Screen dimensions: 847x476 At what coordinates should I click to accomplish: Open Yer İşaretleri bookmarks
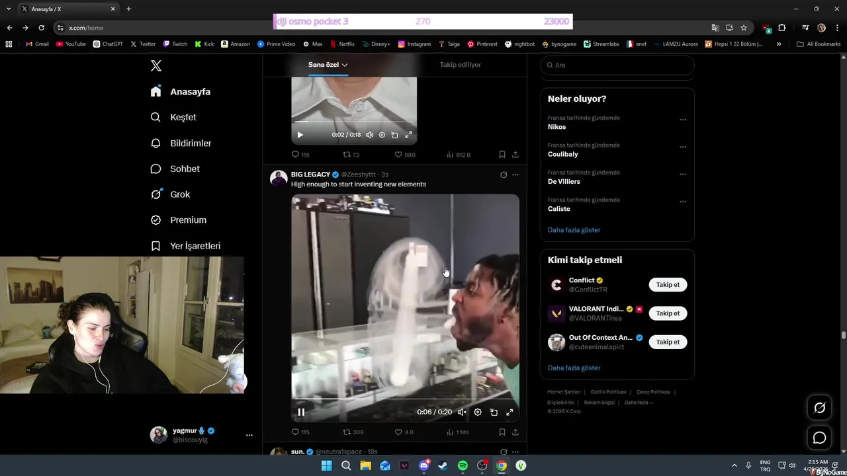coord(186,246)
